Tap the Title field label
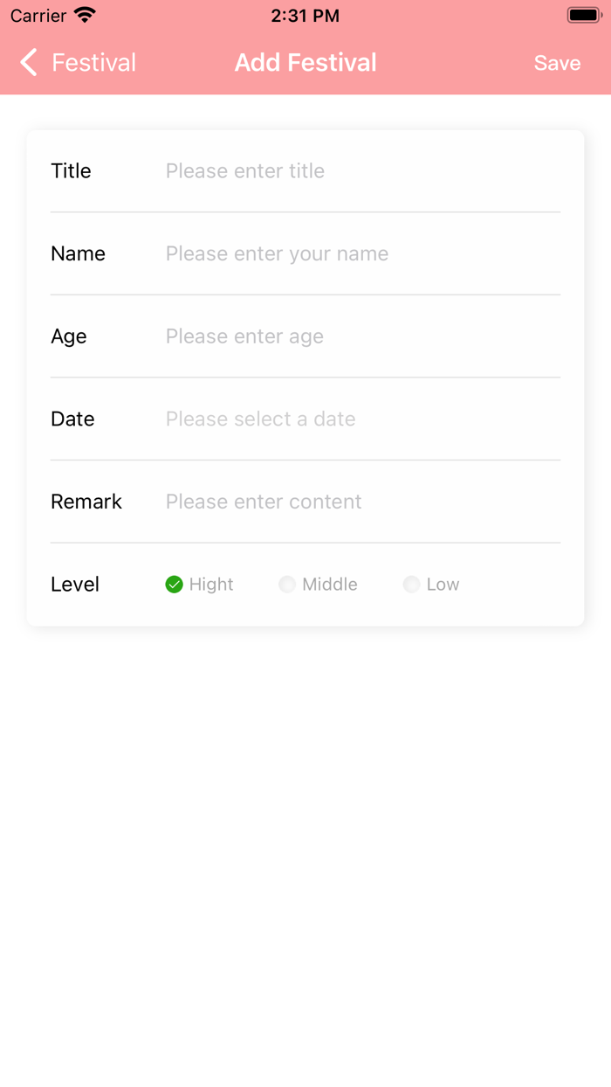Viewport: 611px width, 1087px height. point(71,170)
